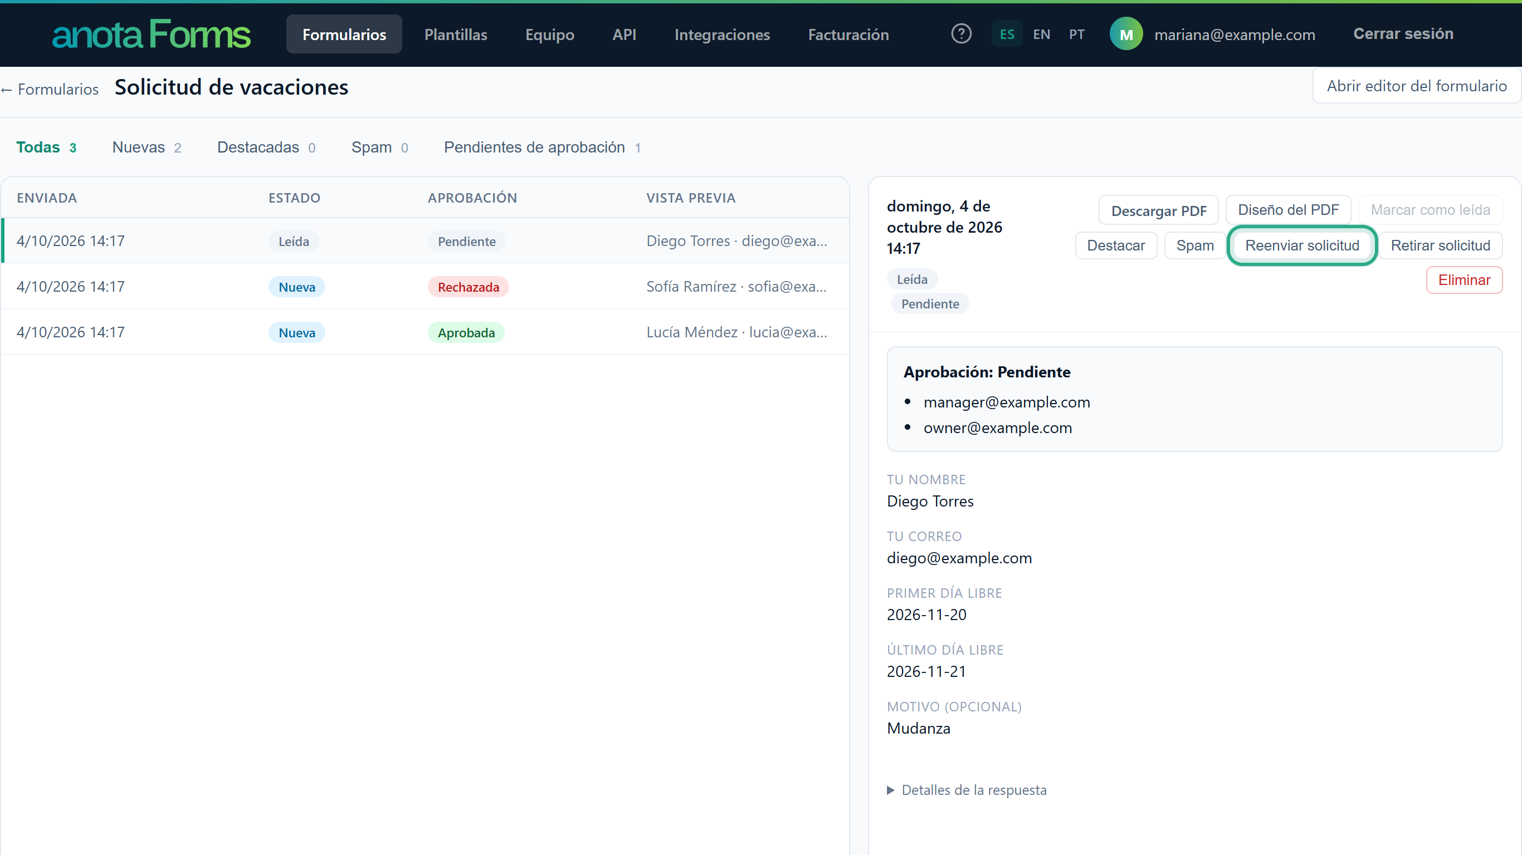Click Descargar PDF button
The height and width of the screenshot is (855, 1522).
1158,211
